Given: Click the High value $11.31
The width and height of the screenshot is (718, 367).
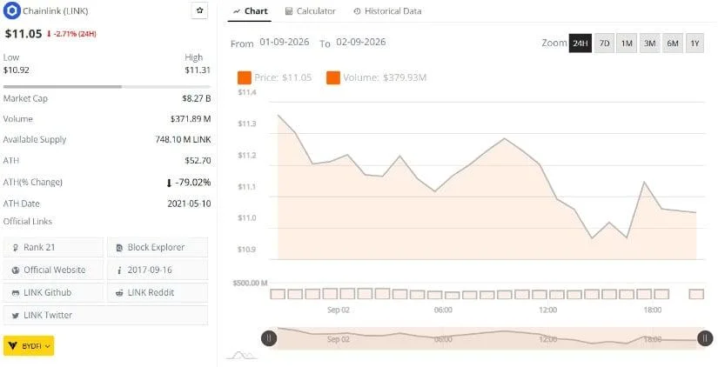Looking at the screenshot, I should tap(198, 70).
